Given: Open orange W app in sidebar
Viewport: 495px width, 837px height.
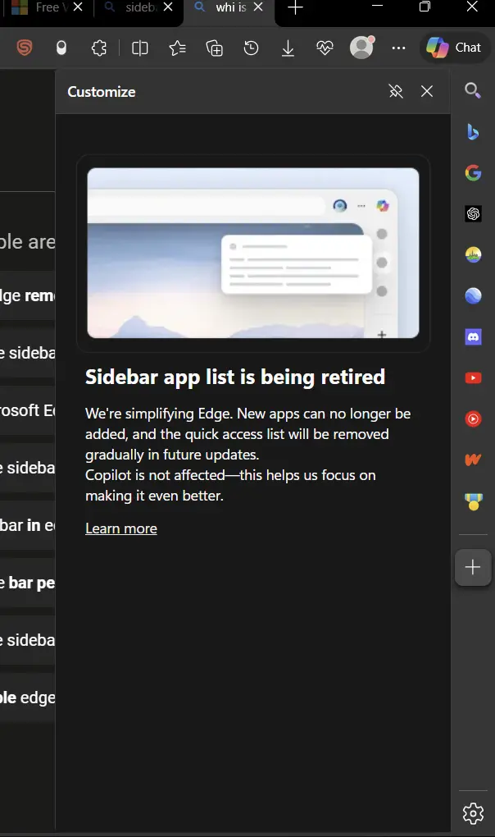Looking at the screenshot, I should 473,460.
